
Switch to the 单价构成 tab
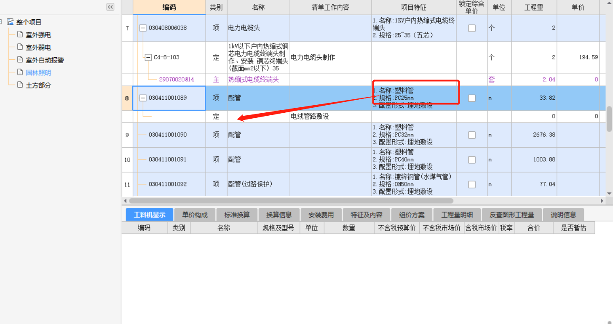(195, 215)
